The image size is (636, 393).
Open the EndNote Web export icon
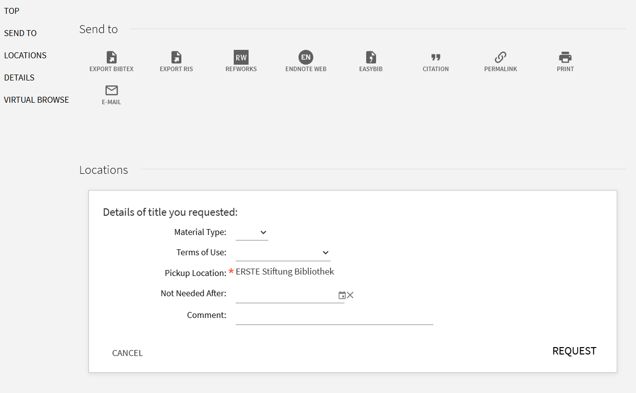pyautogui.click(x=306, y=57)
